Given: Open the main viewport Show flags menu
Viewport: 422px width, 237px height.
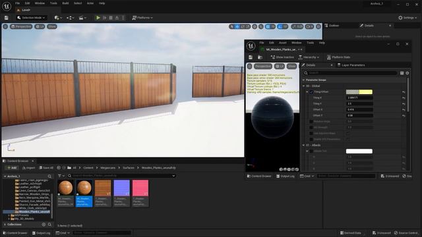Looking at the screenshot, I should 52,26.
